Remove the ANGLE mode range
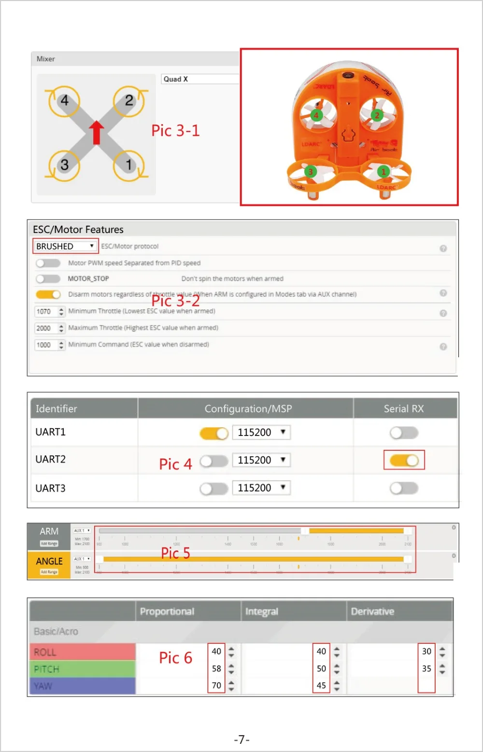Viewport: 483px width, 752px height. [454, 556]
